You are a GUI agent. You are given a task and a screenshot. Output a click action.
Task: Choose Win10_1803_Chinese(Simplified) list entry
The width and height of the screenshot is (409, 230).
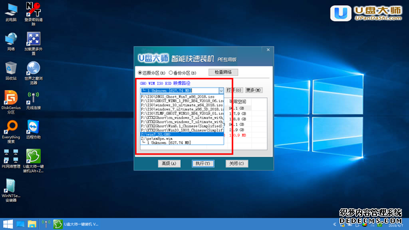coord(182,130)
